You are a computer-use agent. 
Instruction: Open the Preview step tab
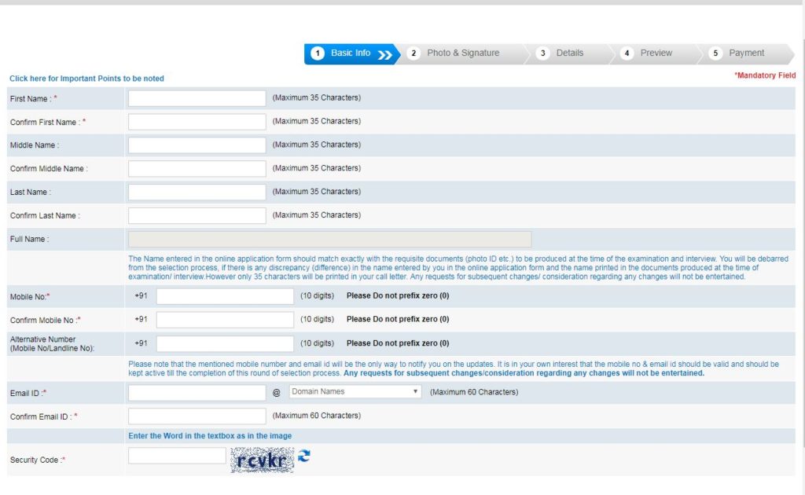tap(655, 53)
